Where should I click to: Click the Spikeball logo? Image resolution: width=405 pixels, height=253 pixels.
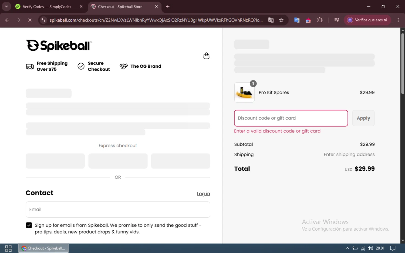(x=59, y=46)
